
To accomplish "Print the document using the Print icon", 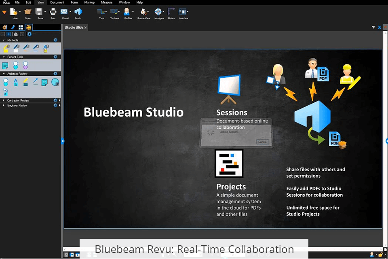I will pos(53,12).
